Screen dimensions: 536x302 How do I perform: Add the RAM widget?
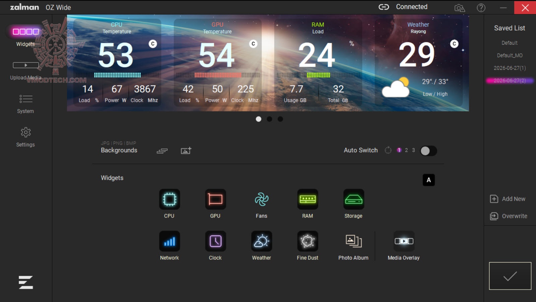coord(308,199)
